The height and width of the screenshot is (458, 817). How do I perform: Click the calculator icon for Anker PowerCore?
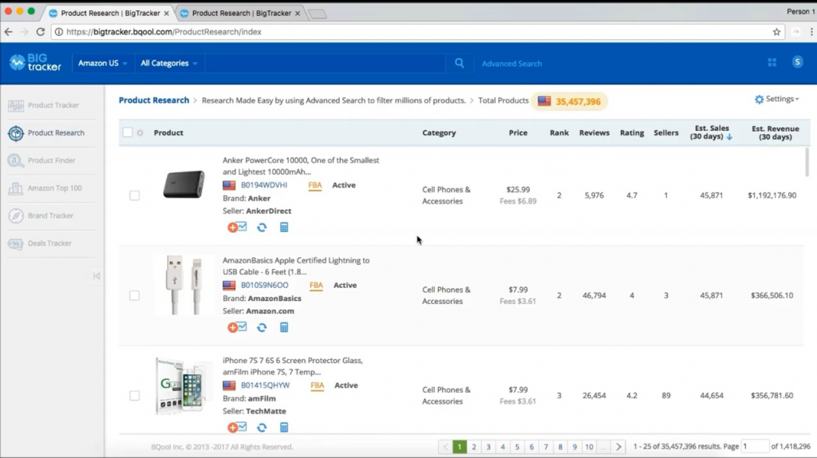pyautogui.click(x=284, y=227)
